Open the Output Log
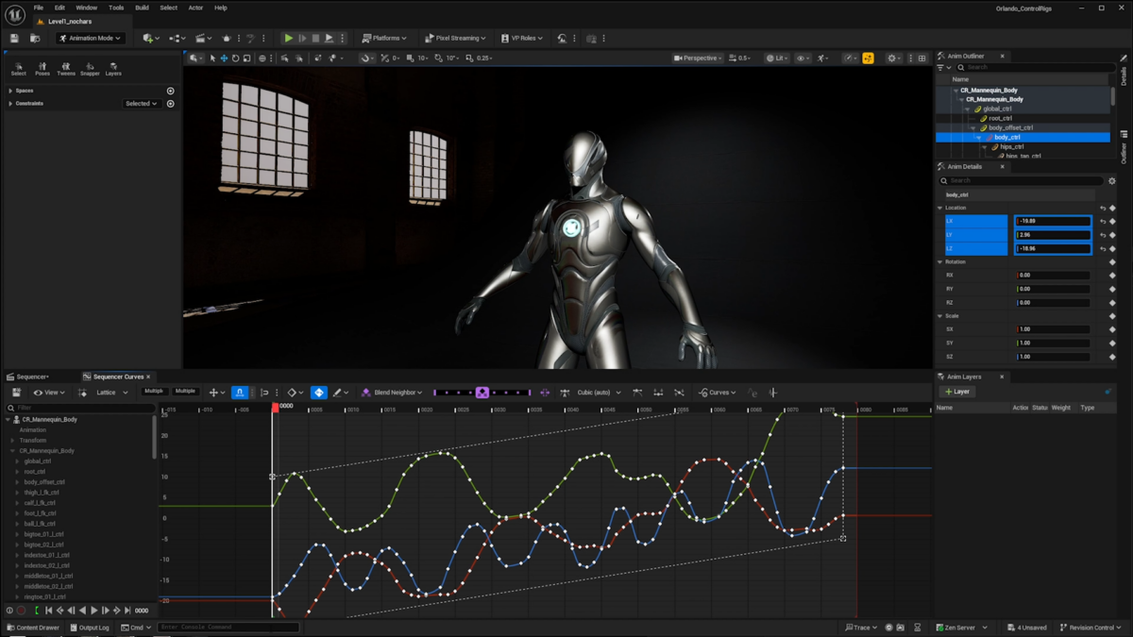This screenshot has width=1133, height=637. 90,628
